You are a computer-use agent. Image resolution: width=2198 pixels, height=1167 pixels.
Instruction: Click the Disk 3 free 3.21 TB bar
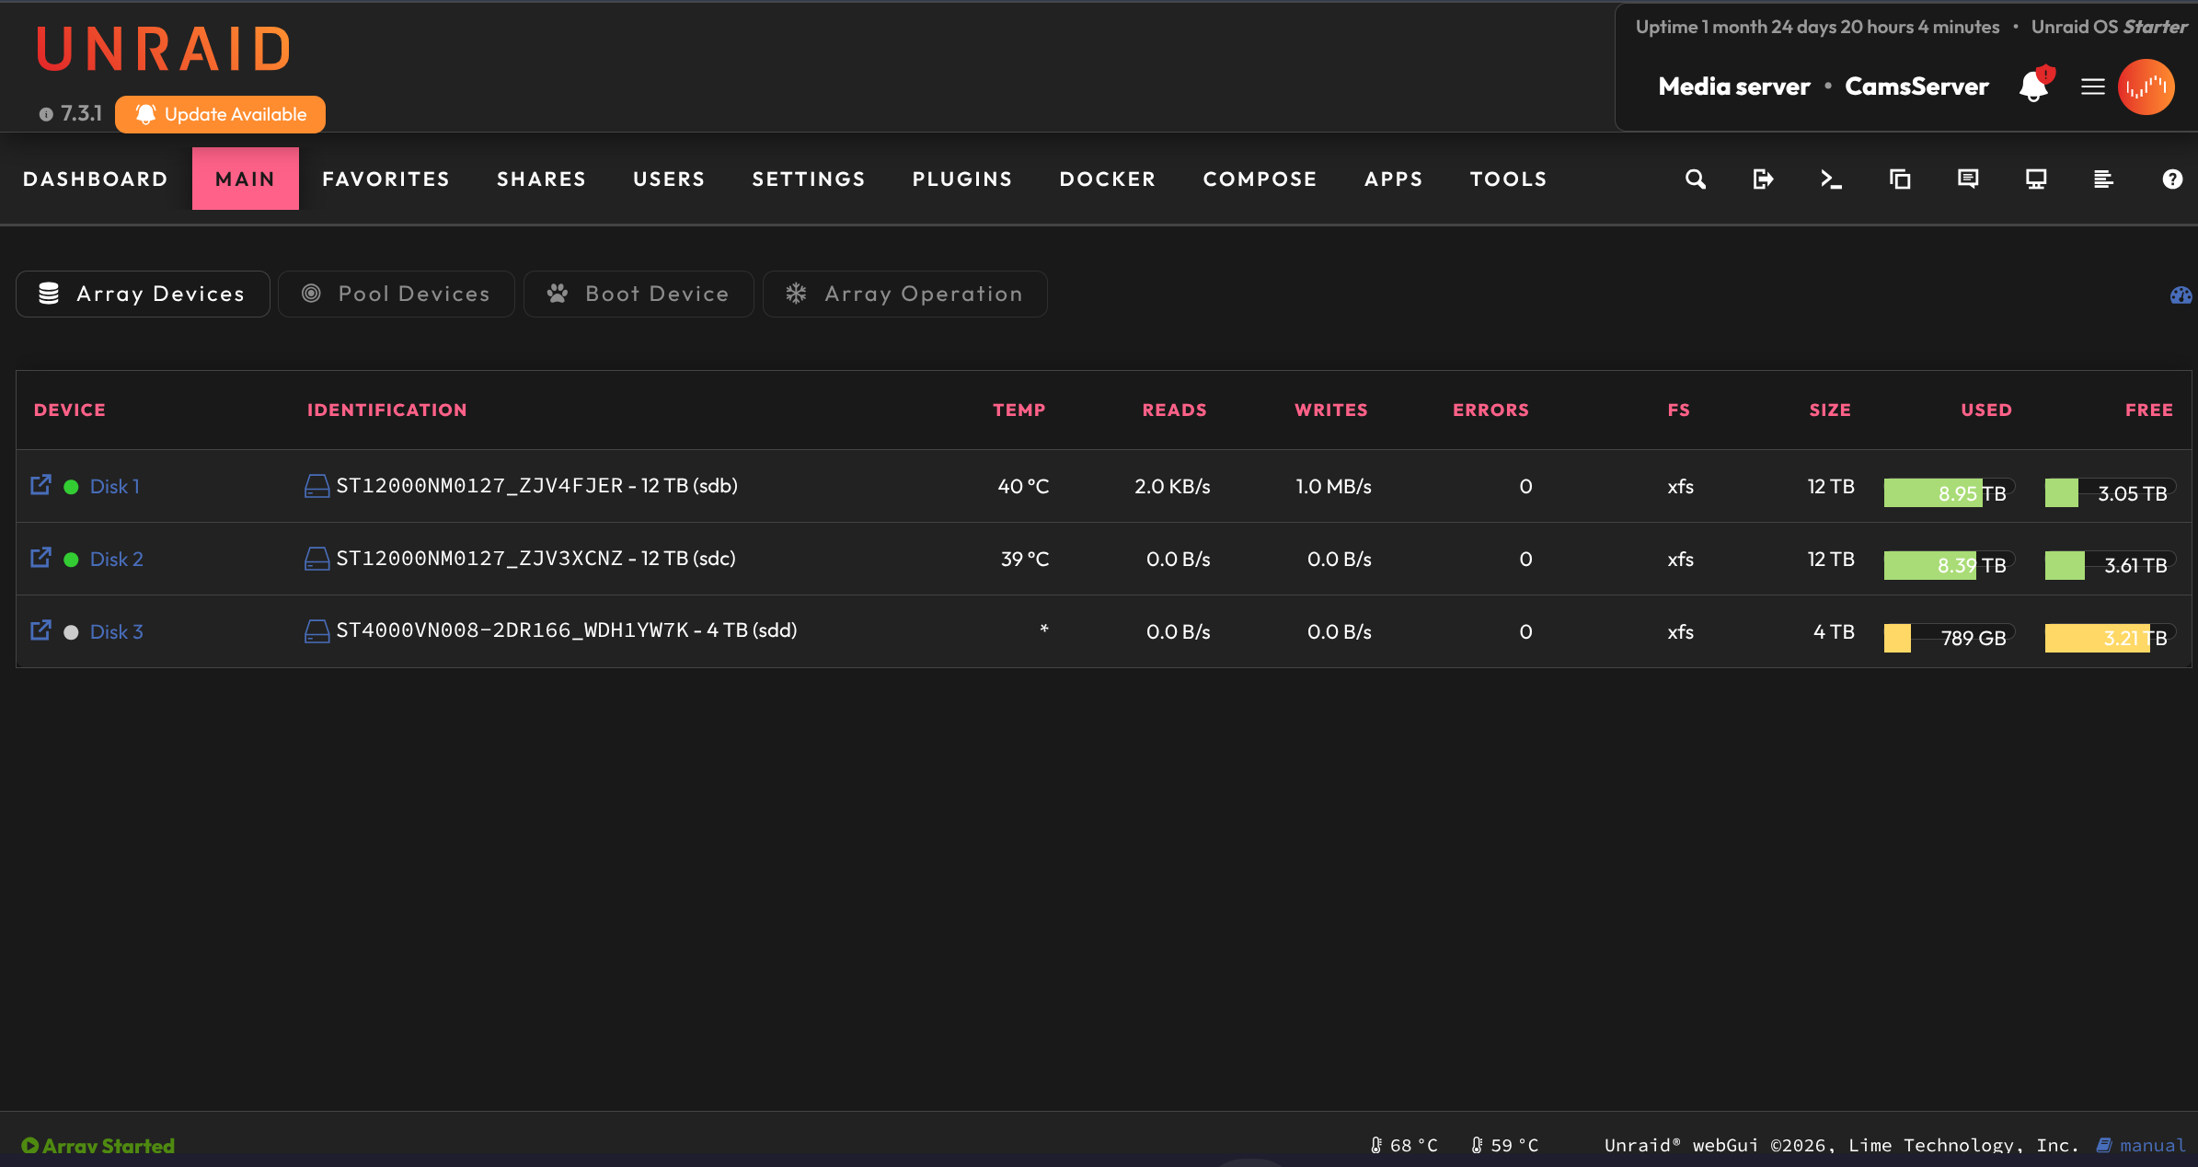click(x=2111, y=638)
